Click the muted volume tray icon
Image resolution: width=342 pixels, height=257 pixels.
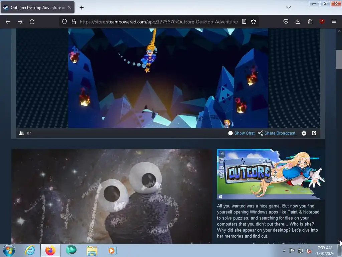click(308, 251)
